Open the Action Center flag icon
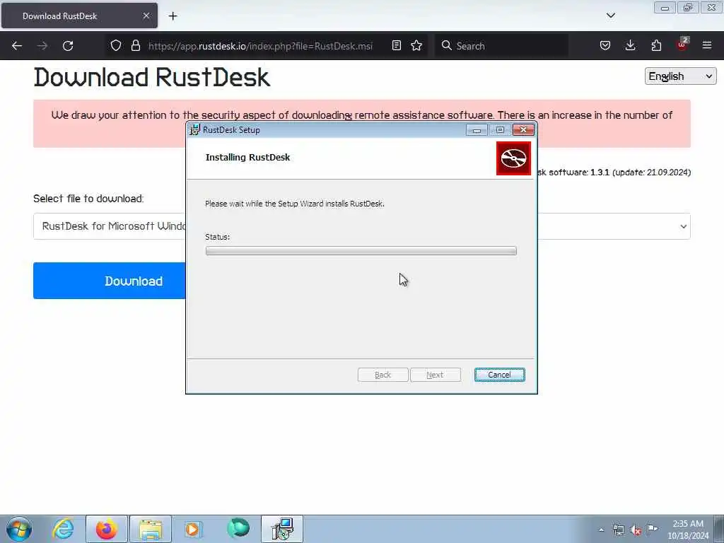724x543 pixels. pos(653,529)
